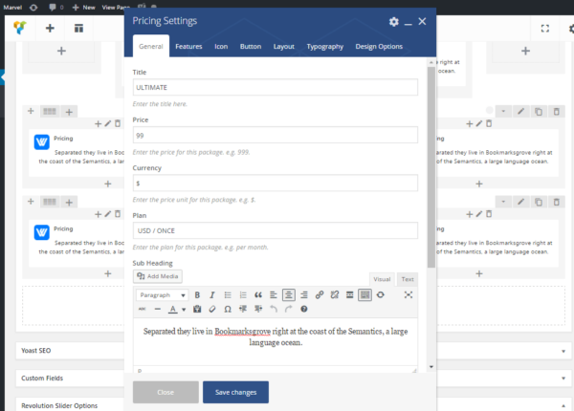The image size is (574, 411).
Task: Click the distraction-free fullscreen editor icon
Action: (408, 295)
